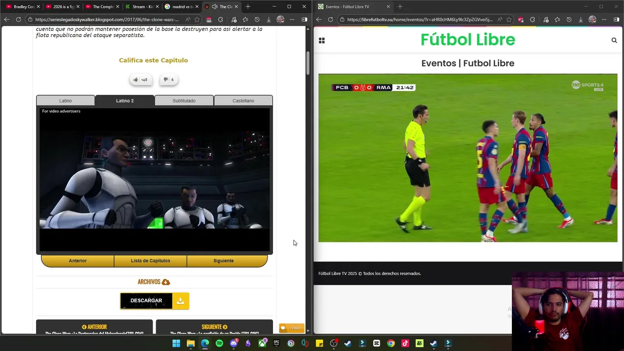
Task: Refresh the left browser page
Action: point(19,19)
